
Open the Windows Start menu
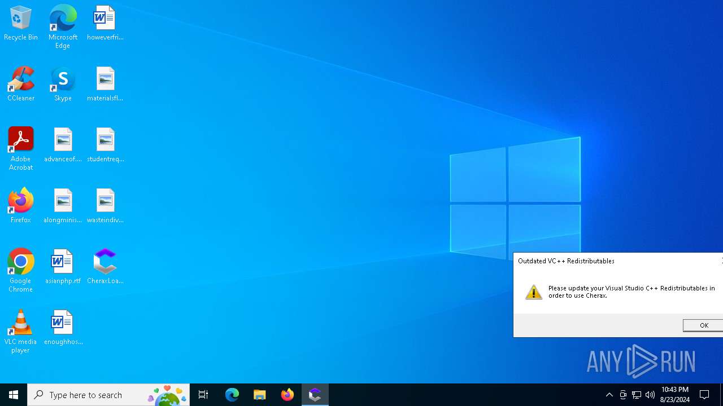[x=14, y=395]
